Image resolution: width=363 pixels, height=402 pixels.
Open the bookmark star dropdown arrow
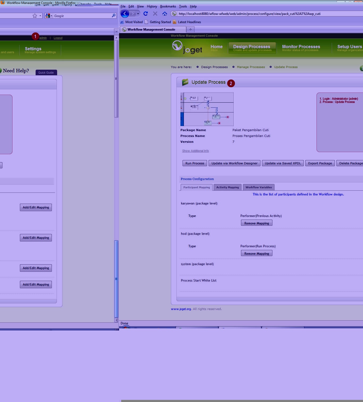pos(40,16)
